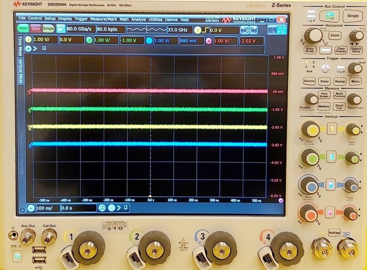The image size is (367, 270).
Task: Open the Demos menu
Action: pos(171,20)
